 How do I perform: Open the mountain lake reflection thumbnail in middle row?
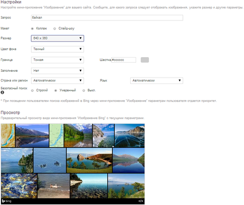pyautogui.click(x=128, y=161)
